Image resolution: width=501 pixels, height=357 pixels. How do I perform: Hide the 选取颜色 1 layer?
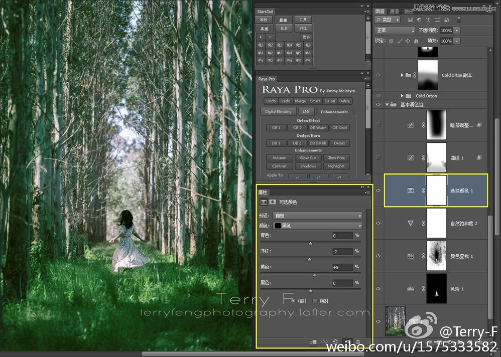tap(379, 191)
